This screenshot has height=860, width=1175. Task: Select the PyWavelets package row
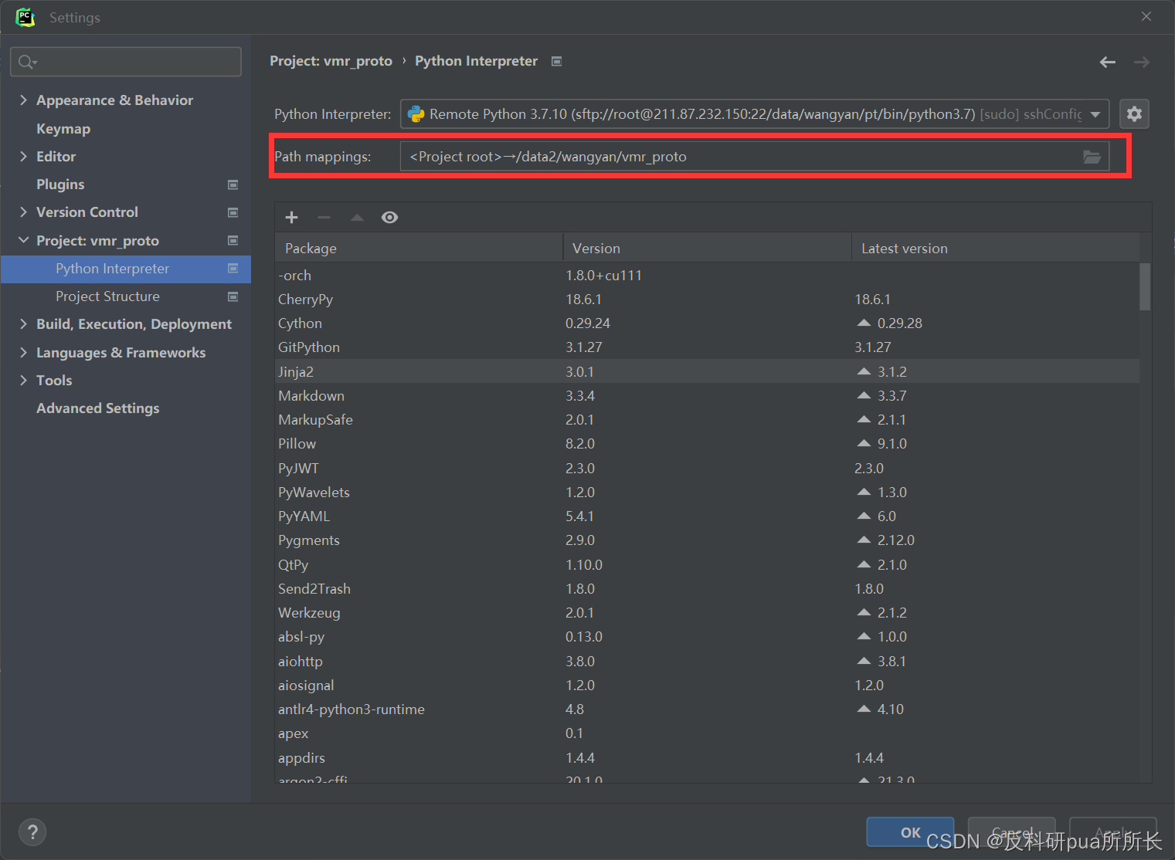click(x=707, y=492)
